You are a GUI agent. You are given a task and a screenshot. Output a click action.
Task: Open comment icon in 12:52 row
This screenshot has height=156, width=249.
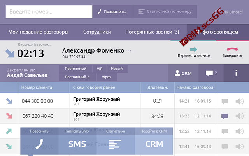click(225, 131)
